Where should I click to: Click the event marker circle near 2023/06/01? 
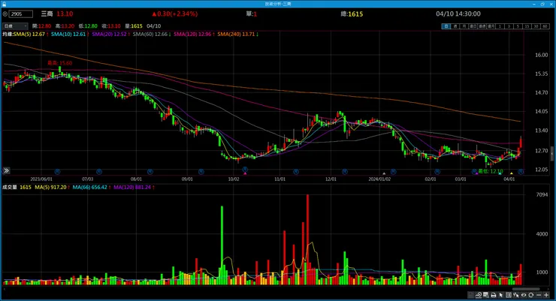(x=57, y=172)
